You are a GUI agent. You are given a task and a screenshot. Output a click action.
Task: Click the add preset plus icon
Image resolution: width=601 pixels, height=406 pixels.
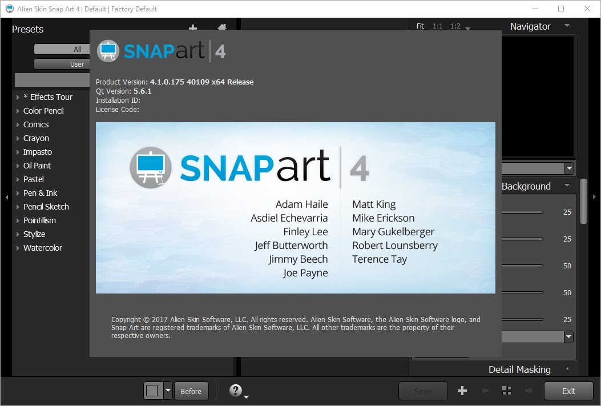tap(193, 28)
